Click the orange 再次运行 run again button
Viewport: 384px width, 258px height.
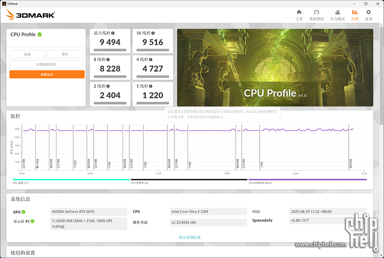[47, 74]
